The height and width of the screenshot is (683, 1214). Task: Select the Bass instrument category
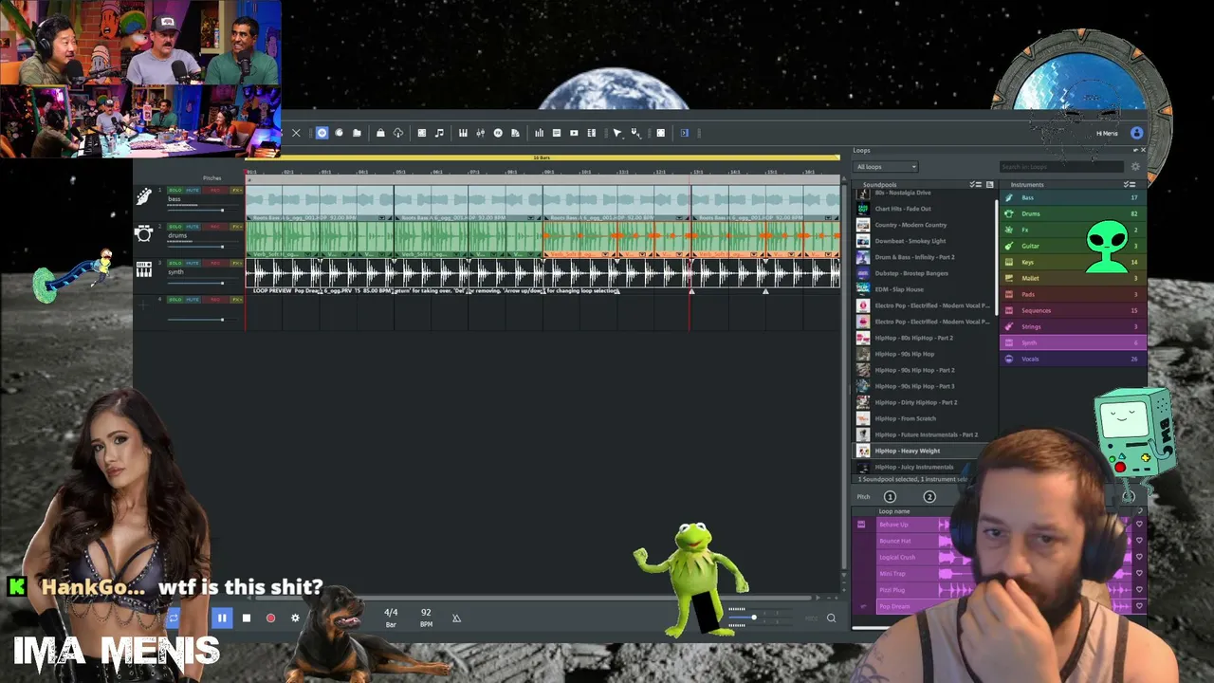1073,197
